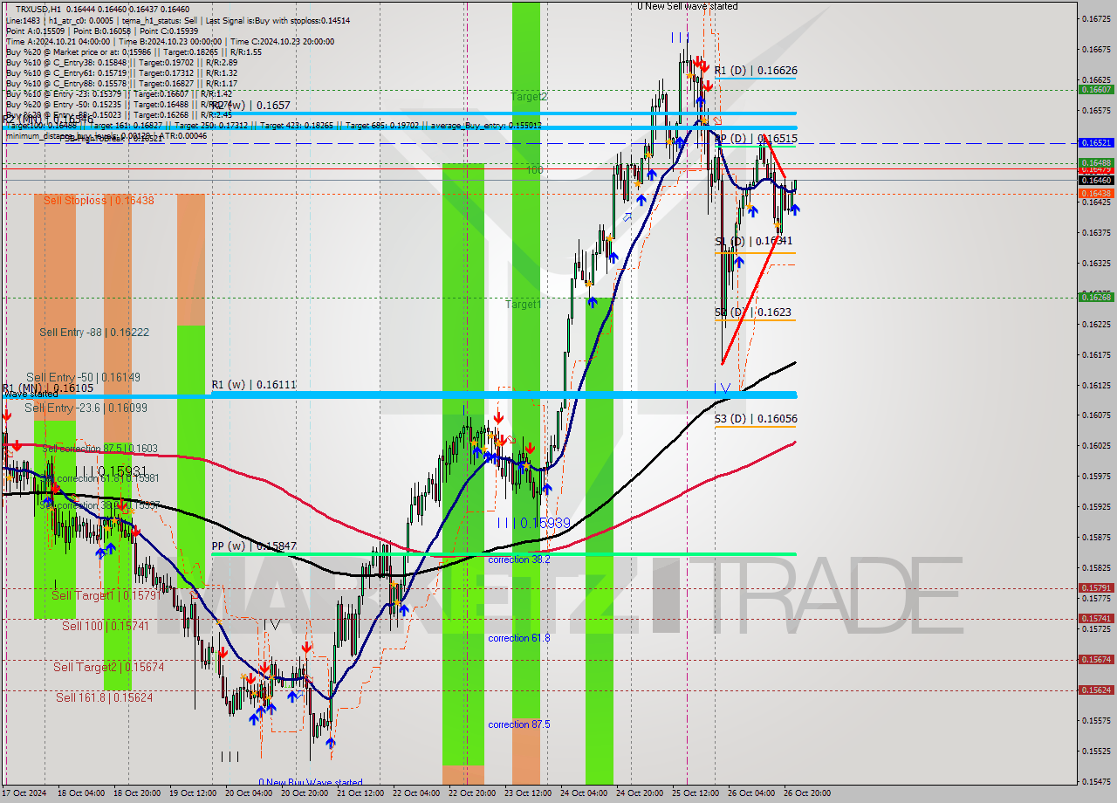1117x803 pixels.
Task: Select the I I I 0.15931 wave label
Action: click(x=110, y=470)
